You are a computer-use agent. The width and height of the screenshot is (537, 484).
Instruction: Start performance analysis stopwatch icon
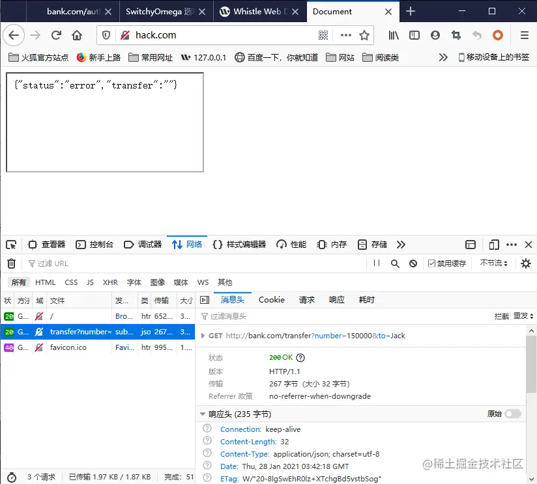(x=12, y=477)
